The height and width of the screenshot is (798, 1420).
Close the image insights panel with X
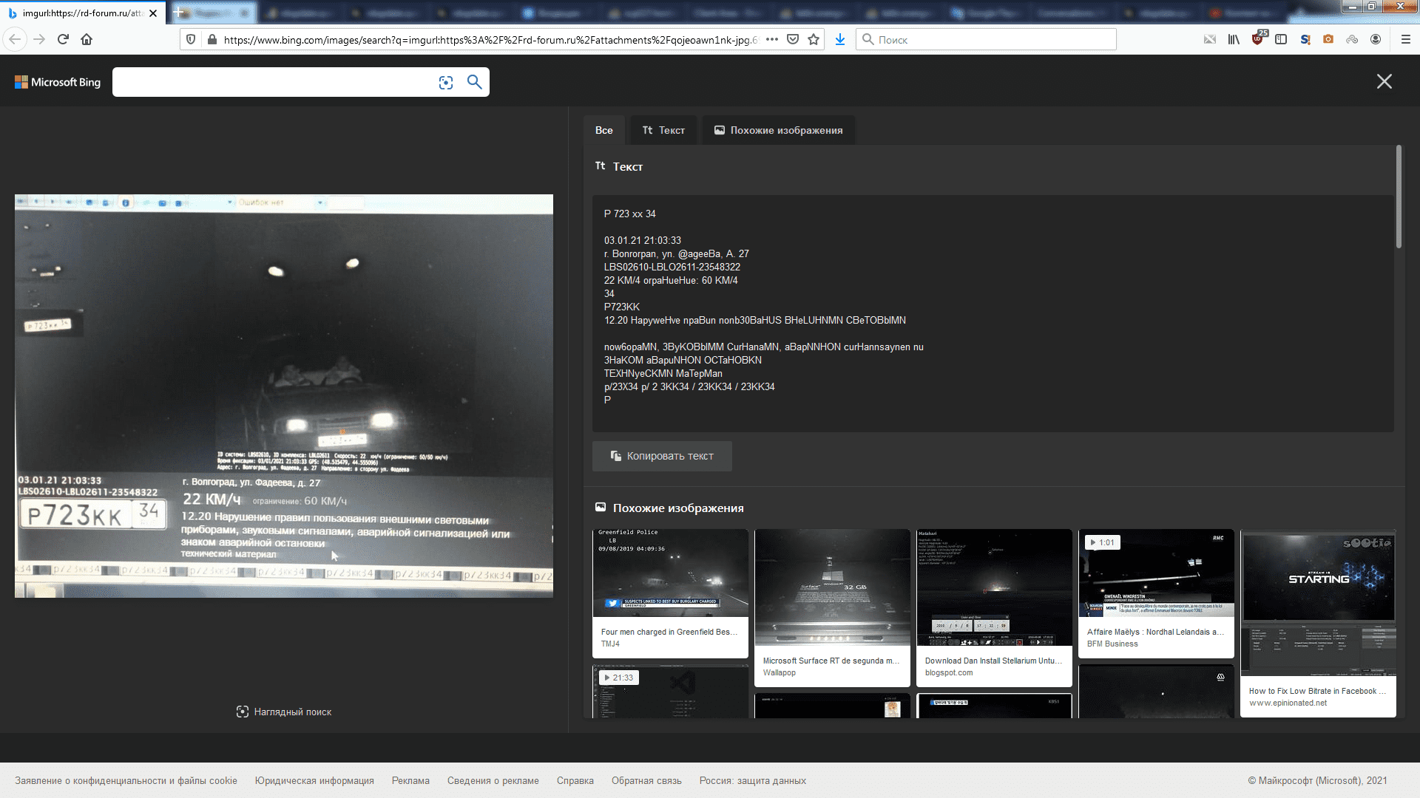pos(1384,81)
